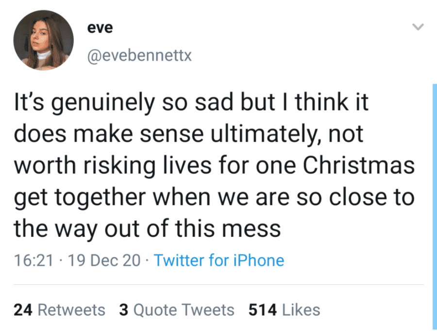Select the tweet body text paragraph

[214, 165]
